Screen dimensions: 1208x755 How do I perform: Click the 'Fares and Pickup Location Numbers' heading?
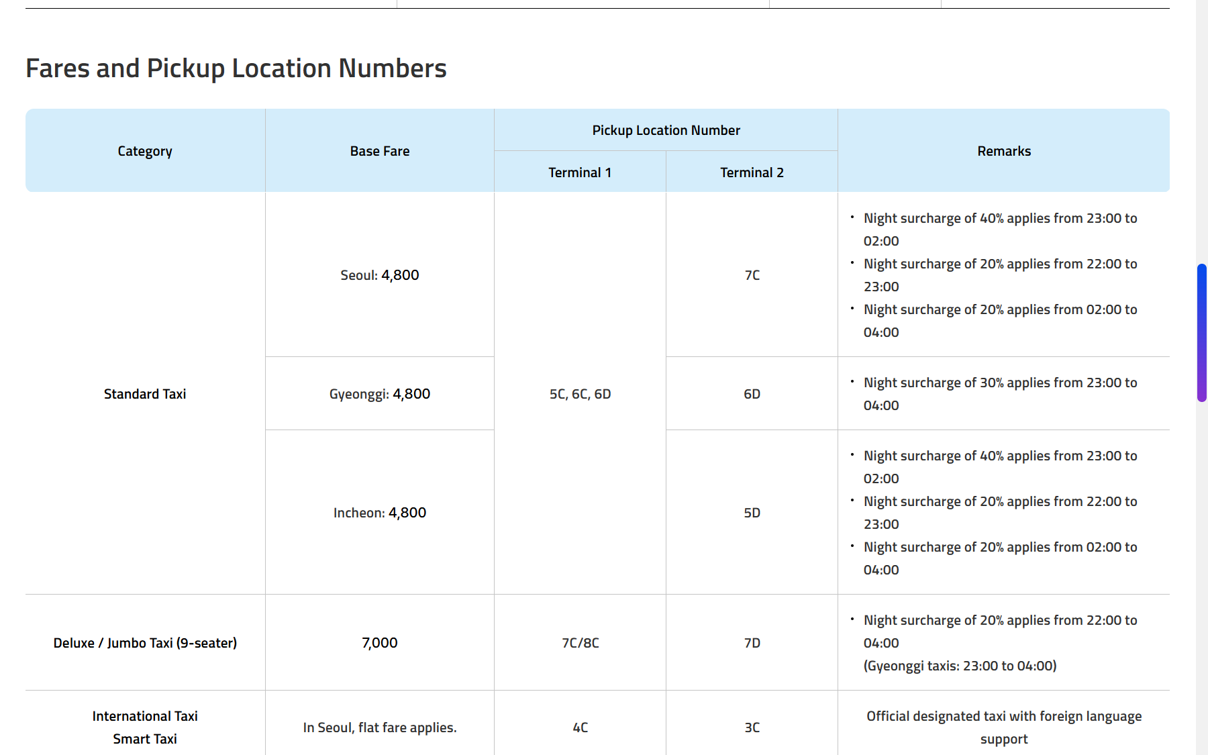coord(236,68)
